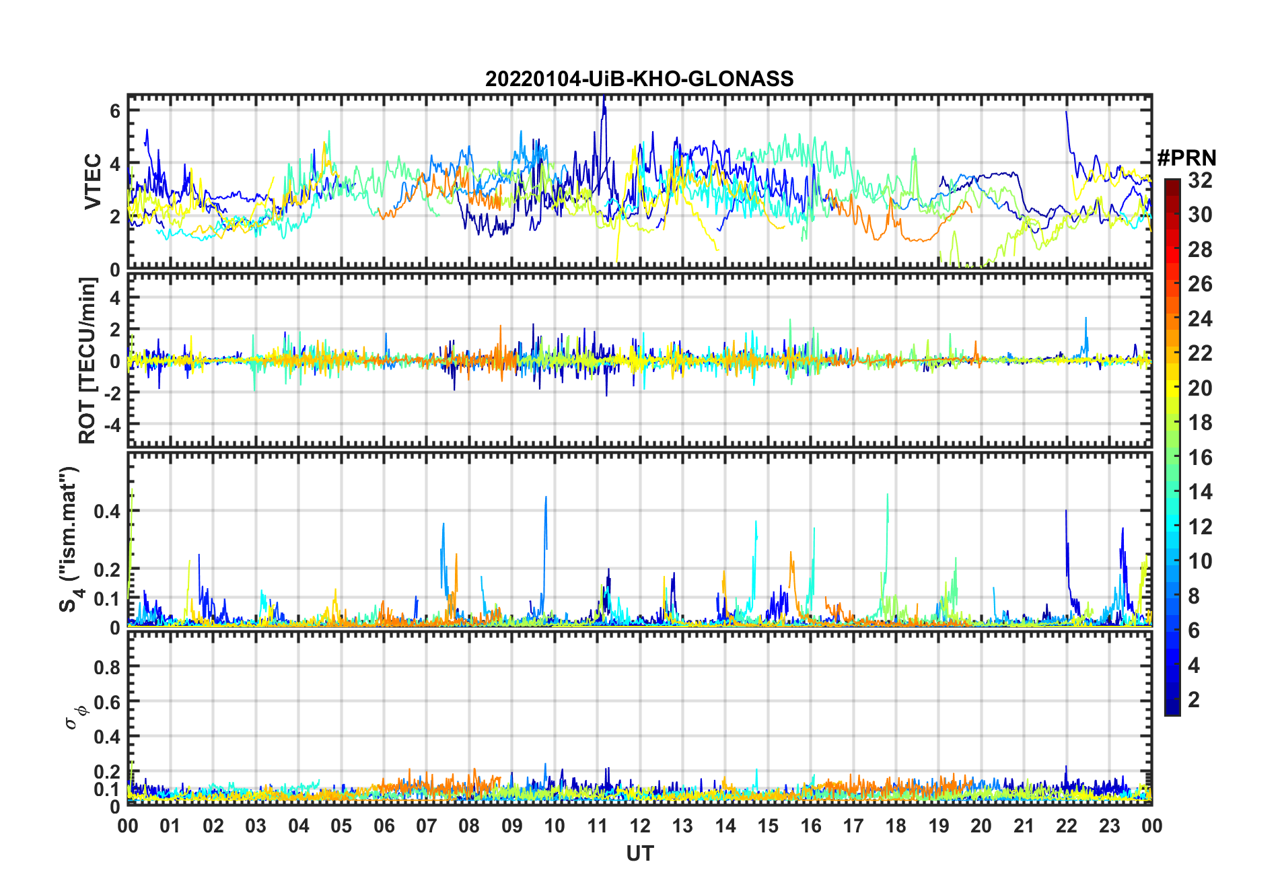
Task: Click x-axis tick label 18
Action: click(x=896, y=826)
